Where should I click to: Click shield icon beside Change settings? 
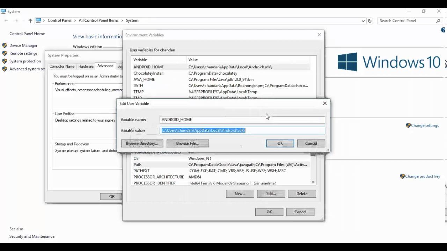tap(408, 125)
